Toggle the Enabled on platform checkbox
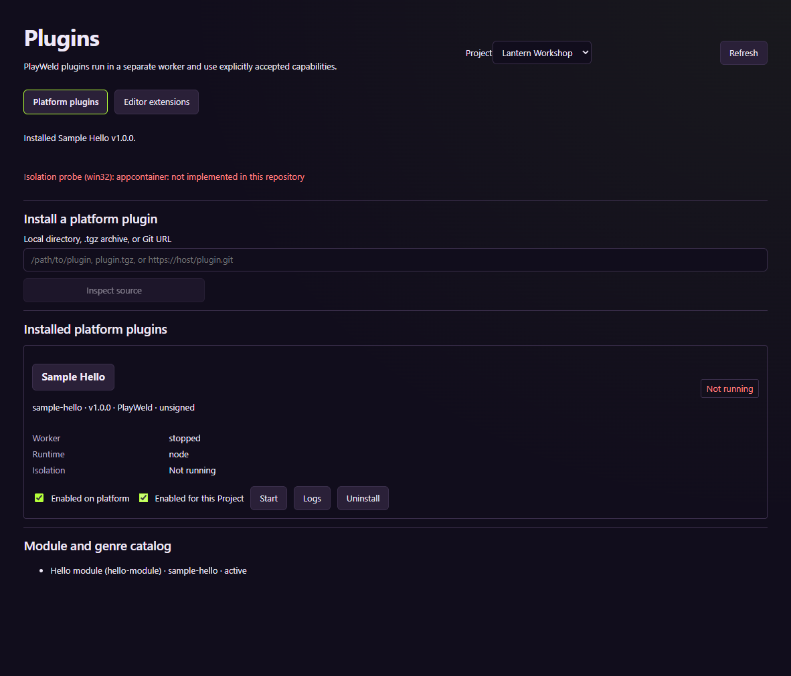The width and height of the screenshot is (791, 676). pos(39,498)
